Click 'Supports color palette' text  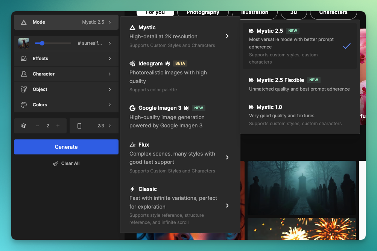point(153,90)
